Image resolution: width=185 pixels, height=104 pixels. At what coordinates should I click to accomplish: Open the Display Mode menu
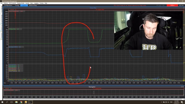(x=21, y=3)
